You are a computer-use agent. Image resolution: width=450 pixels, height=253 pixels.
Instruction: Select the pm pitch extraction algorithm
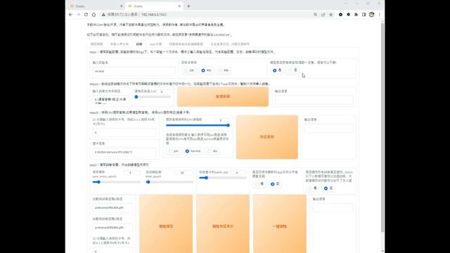pos(174,151)
